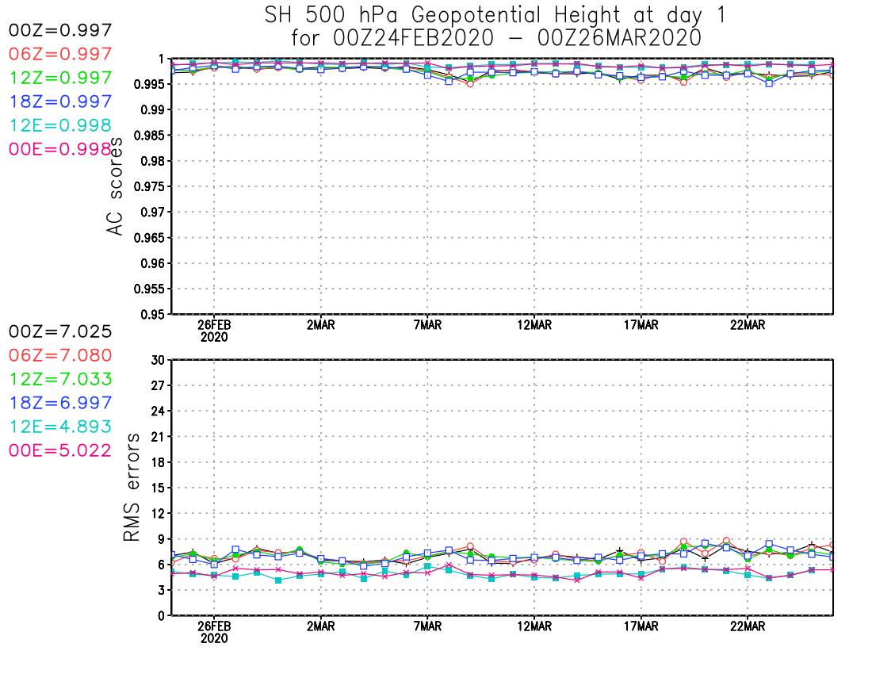
Task: Select the AC legend entry 12Z=0.997
Action: [x=60, y=78]
